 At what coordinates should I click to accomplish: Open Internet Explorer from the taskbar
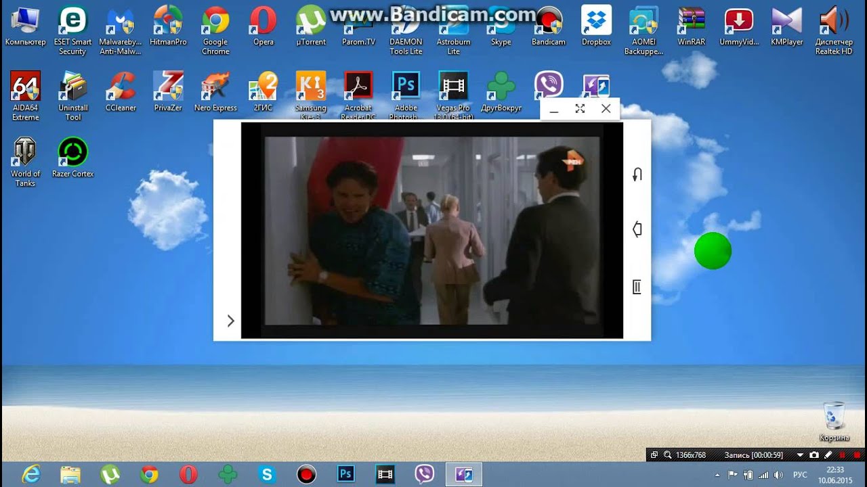31,474
